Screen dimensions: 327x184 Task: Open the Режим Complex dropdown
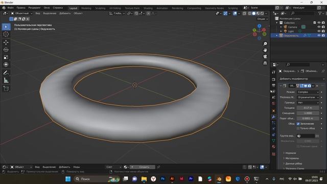(x=308, y=92)
